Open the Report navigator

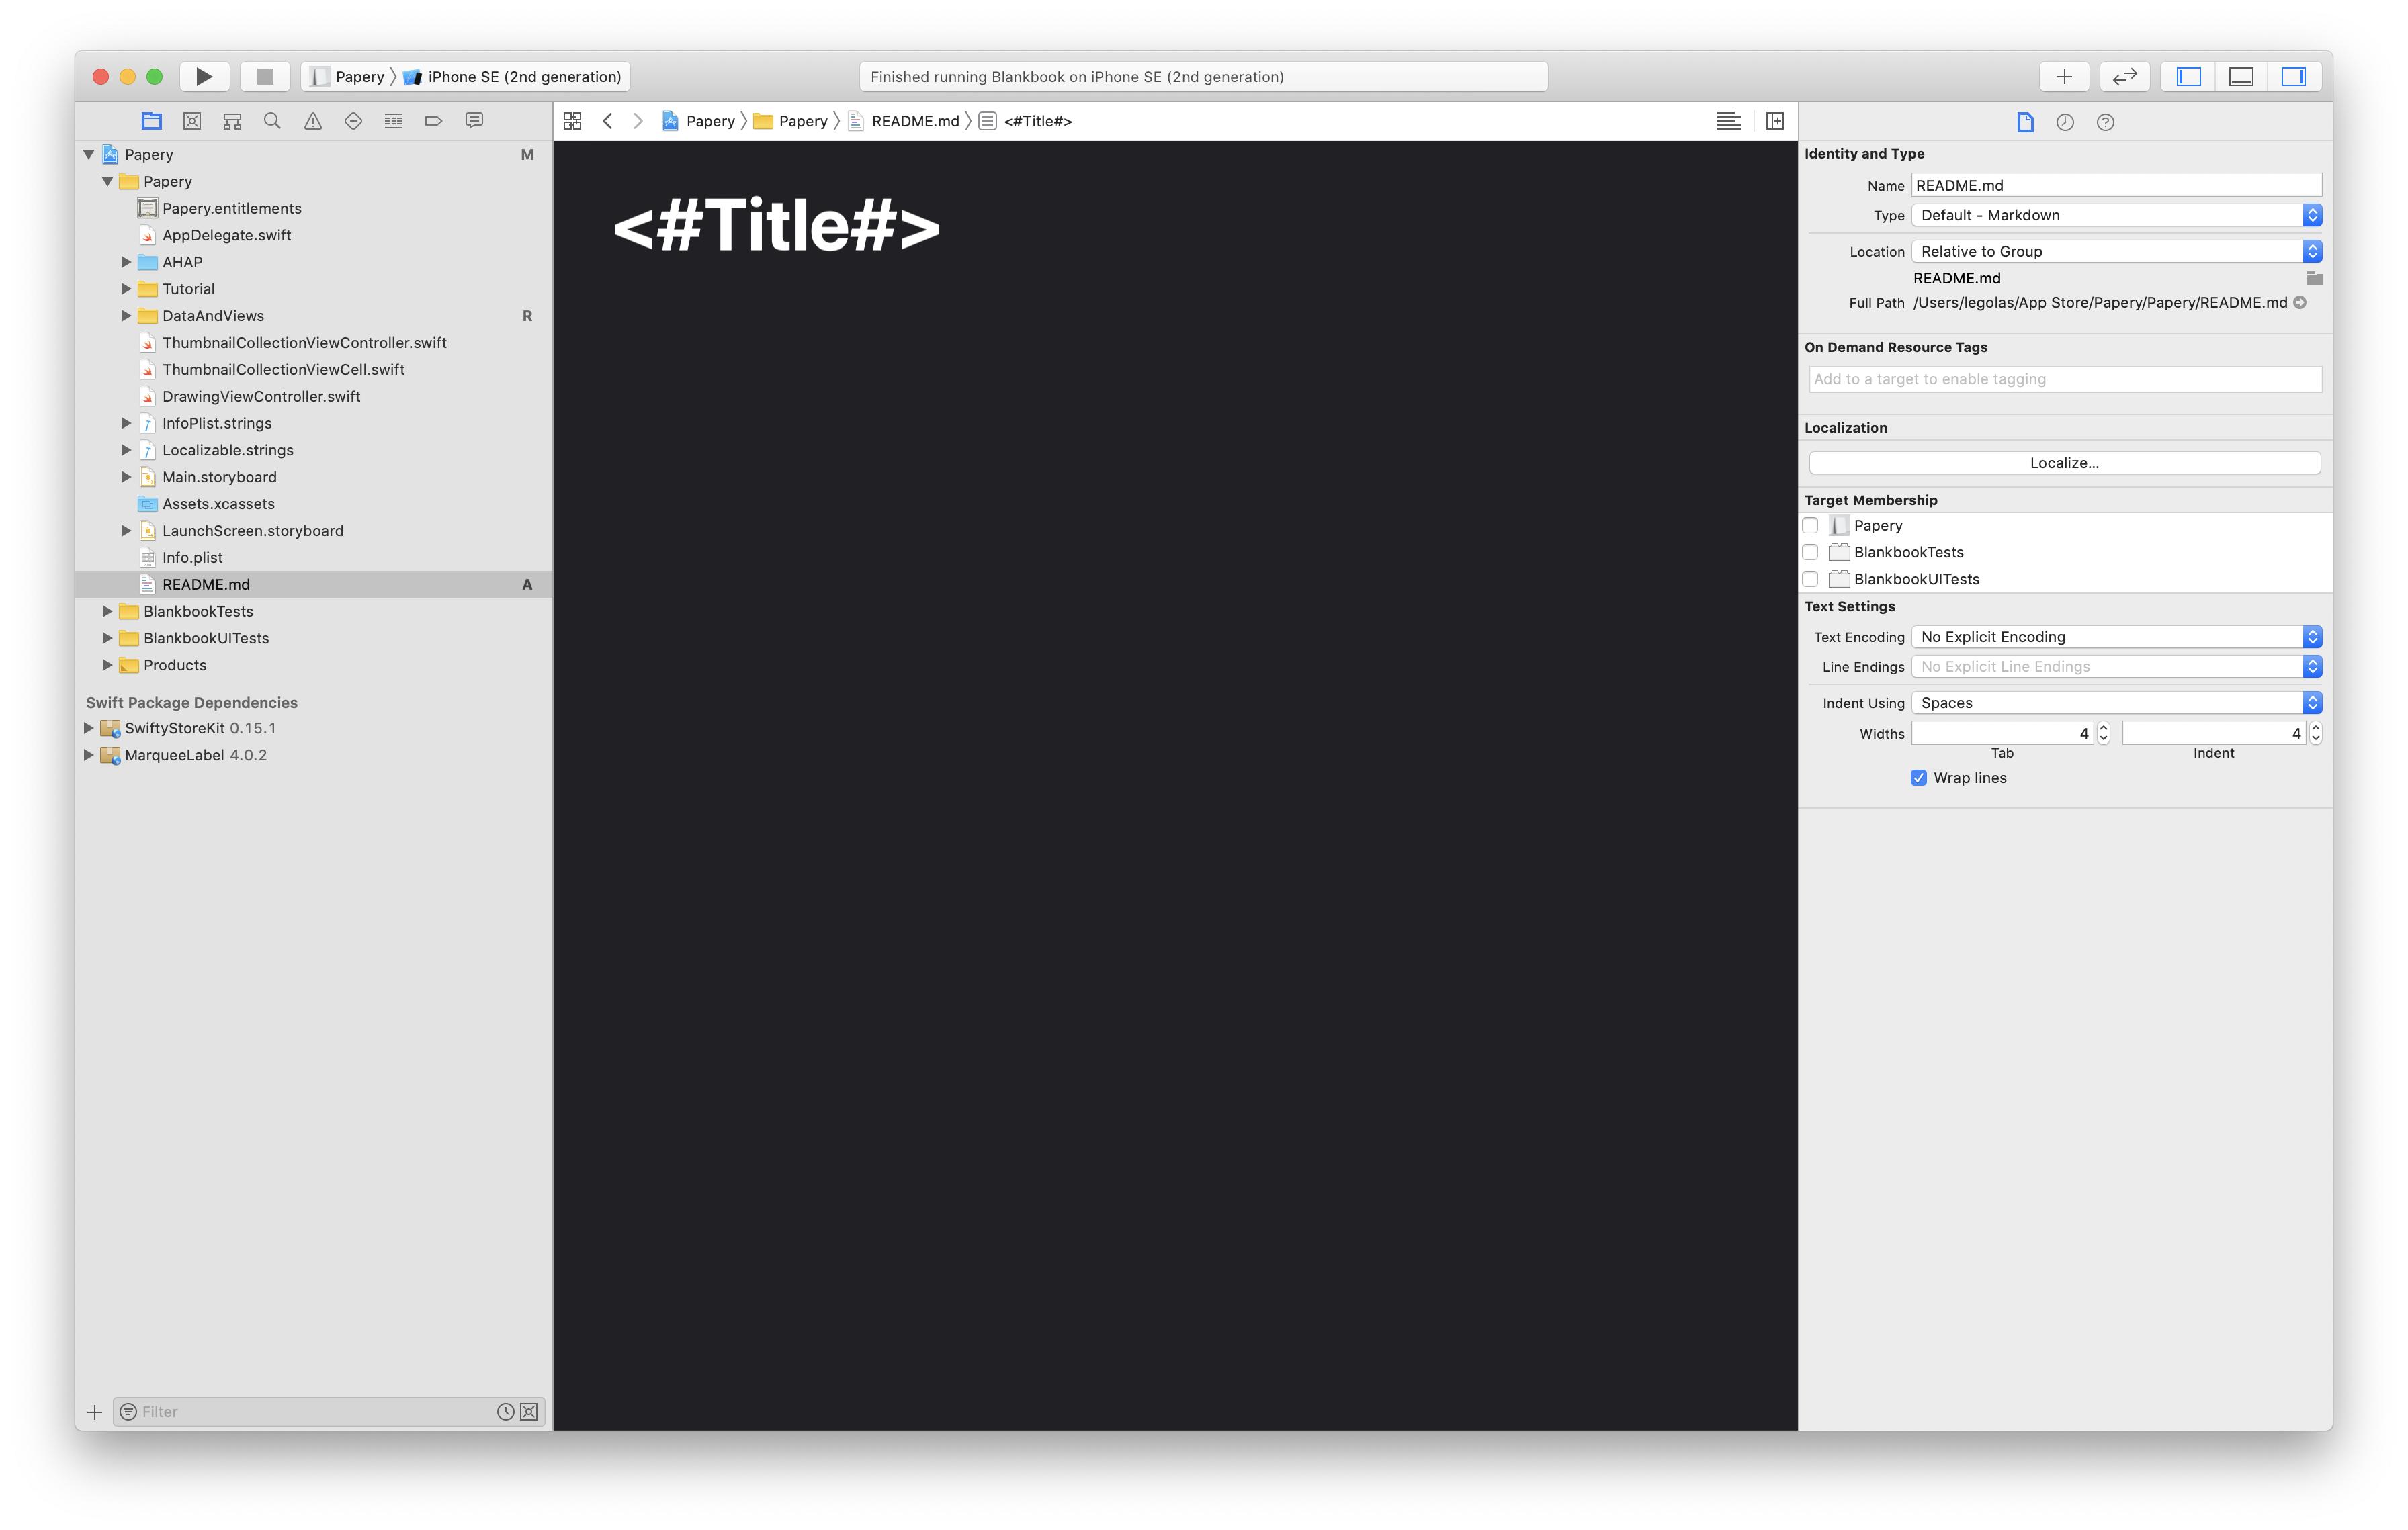coord(474,120)
